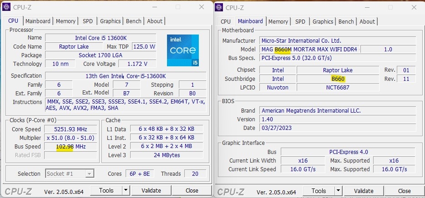Viewport: 425px width, 198px height.
Task: Click the CPU-Z app icon in right window title bar
Action: (219, 7)
